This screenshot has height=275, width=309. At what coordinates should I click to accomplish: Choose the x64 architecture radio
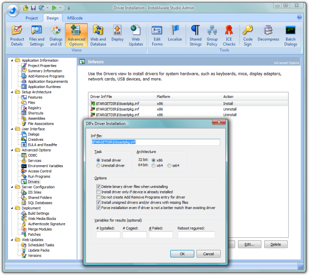pyautogui.click(x=153, y=166)
